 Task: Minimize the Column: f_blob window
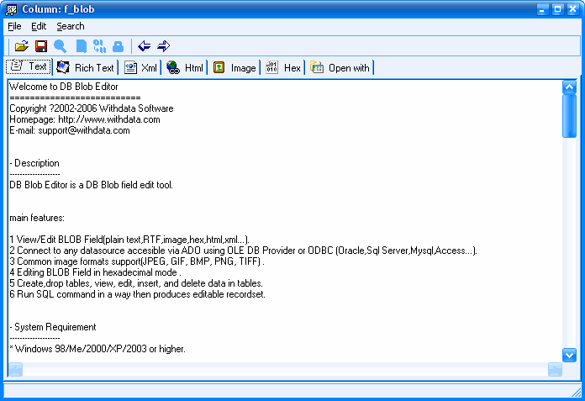(x=542, y=9)
